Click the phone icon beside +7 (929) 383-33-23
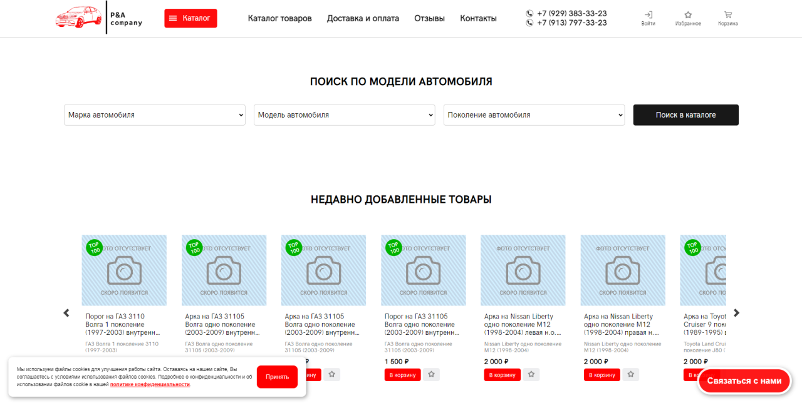The image size is (802, 403). click(x=530, y=13)
